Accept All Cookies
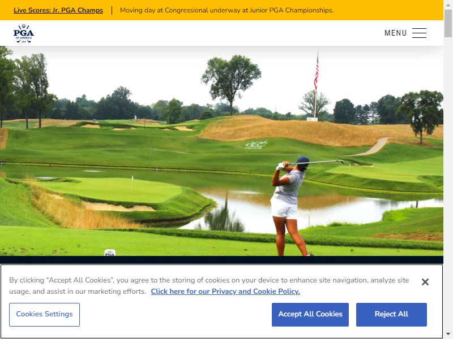The image size is (453, 339). (x=310, y=315)
